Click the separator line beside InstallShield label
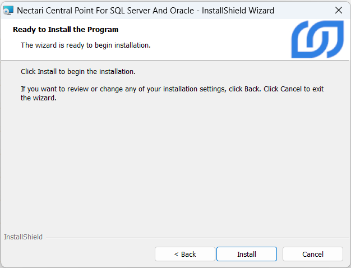The image size is (351, 268). 196,238
